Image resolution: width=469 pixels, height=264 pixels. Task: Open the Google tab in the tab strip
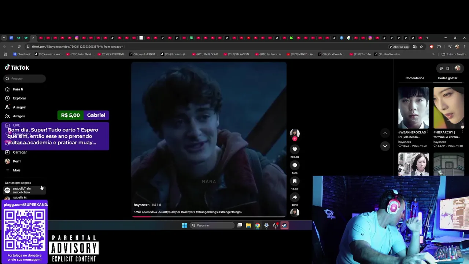tap(349, 38)
